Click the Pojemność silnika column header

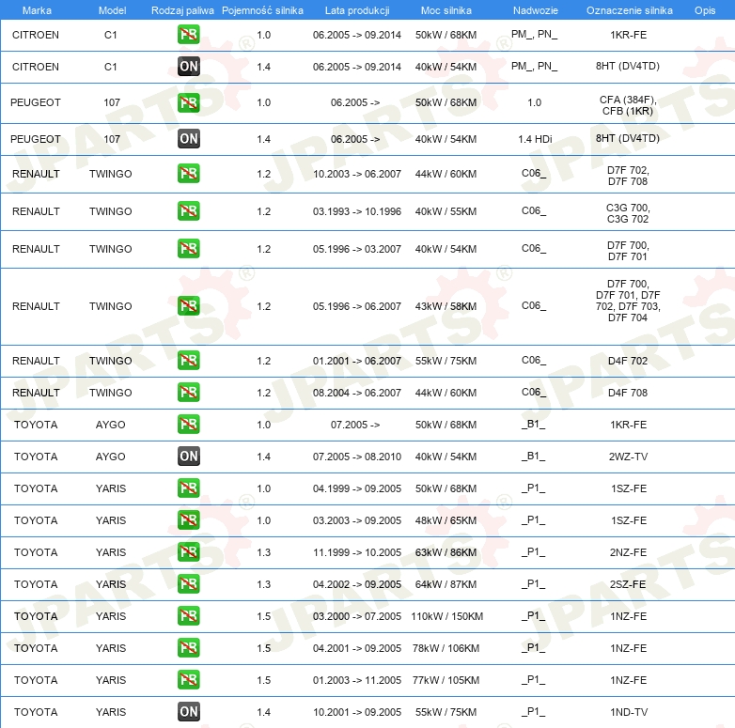click(262, 10)
